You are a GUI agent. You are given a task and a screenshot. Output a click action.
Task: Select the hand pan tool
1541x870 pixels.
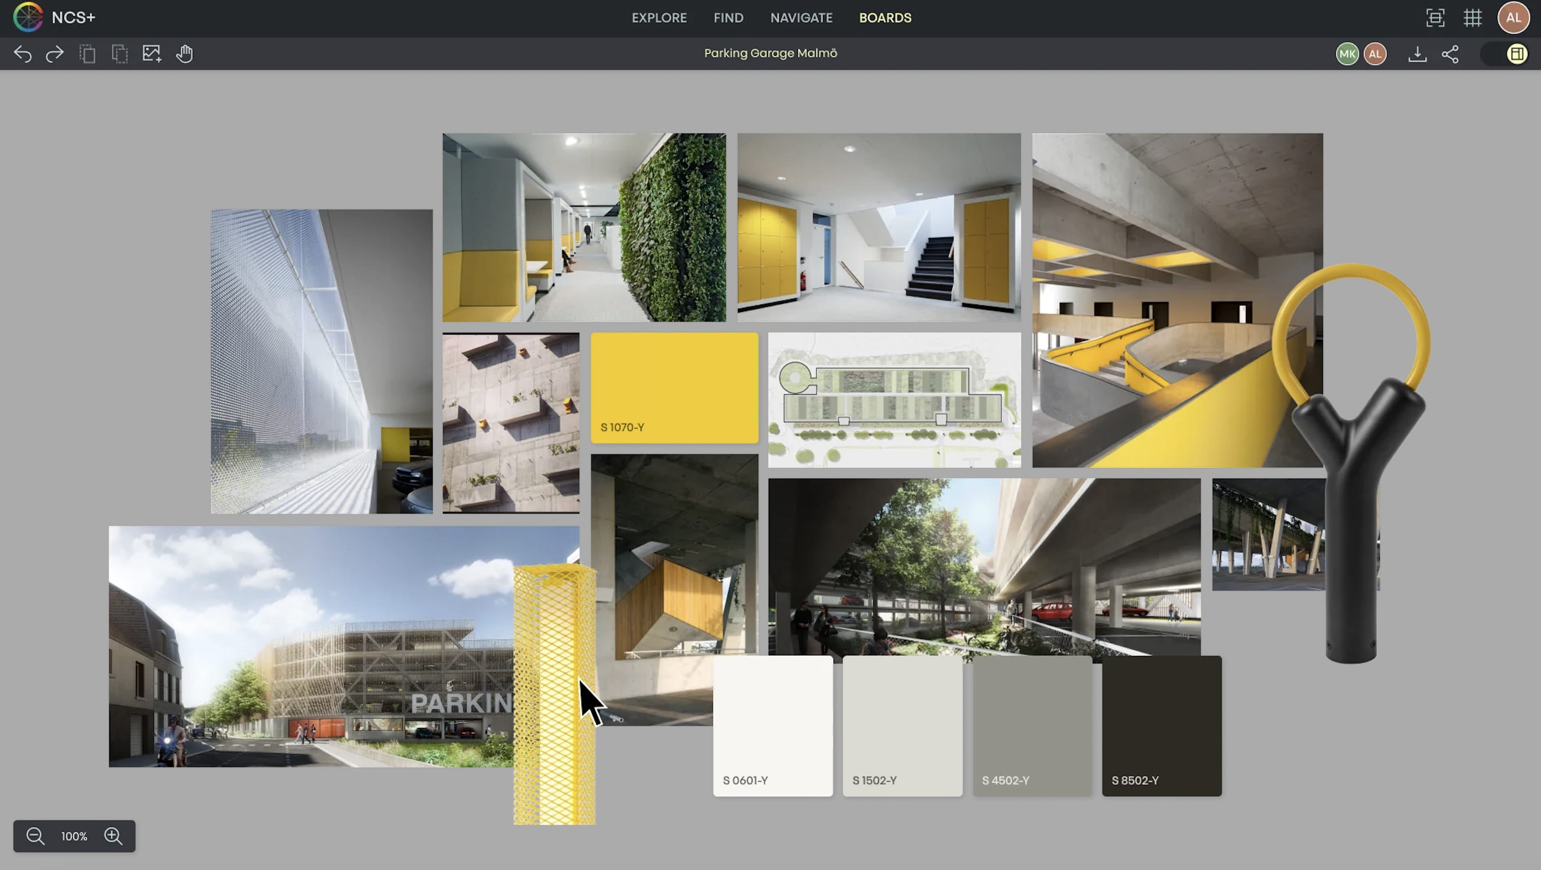tap(184, 54)
